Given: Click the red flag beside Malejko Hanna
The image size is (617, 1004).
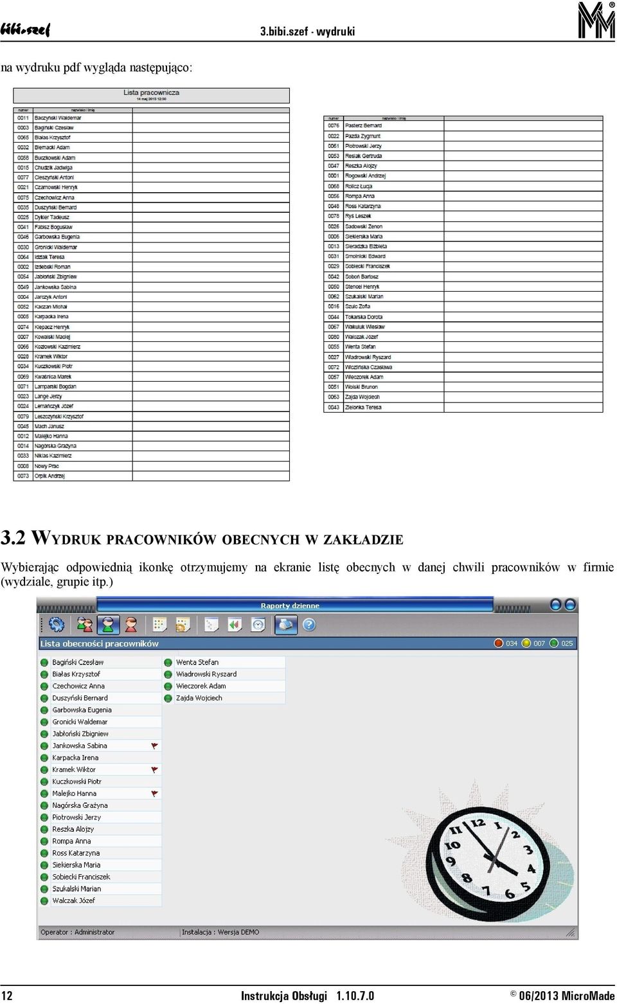Looking at the screenshot, I should click(154, 794).
